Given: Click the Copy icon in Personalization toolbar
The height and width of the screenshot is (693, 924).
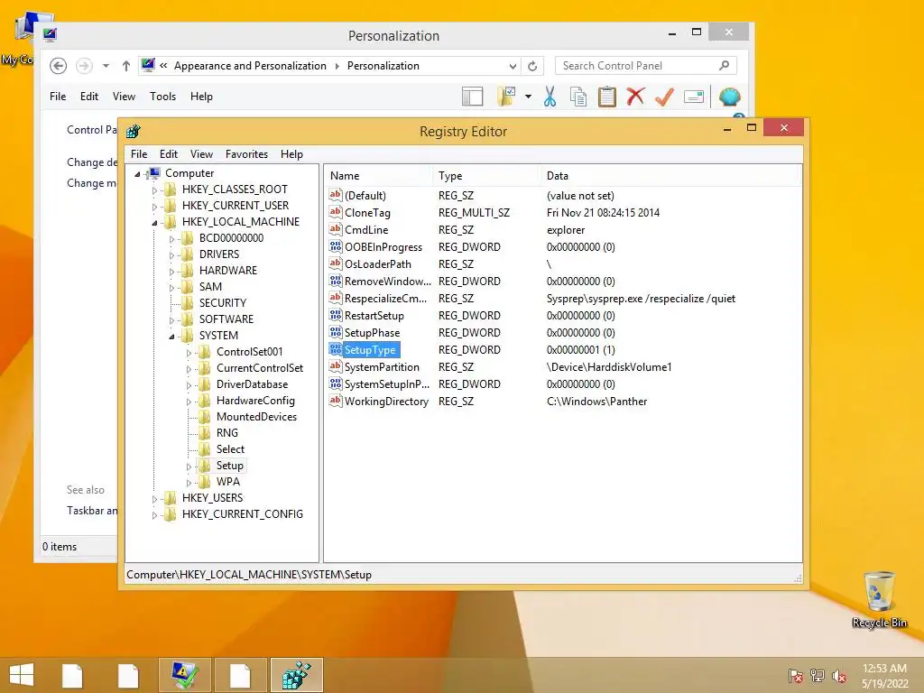Looking at the screenshot, I should 578,97.
